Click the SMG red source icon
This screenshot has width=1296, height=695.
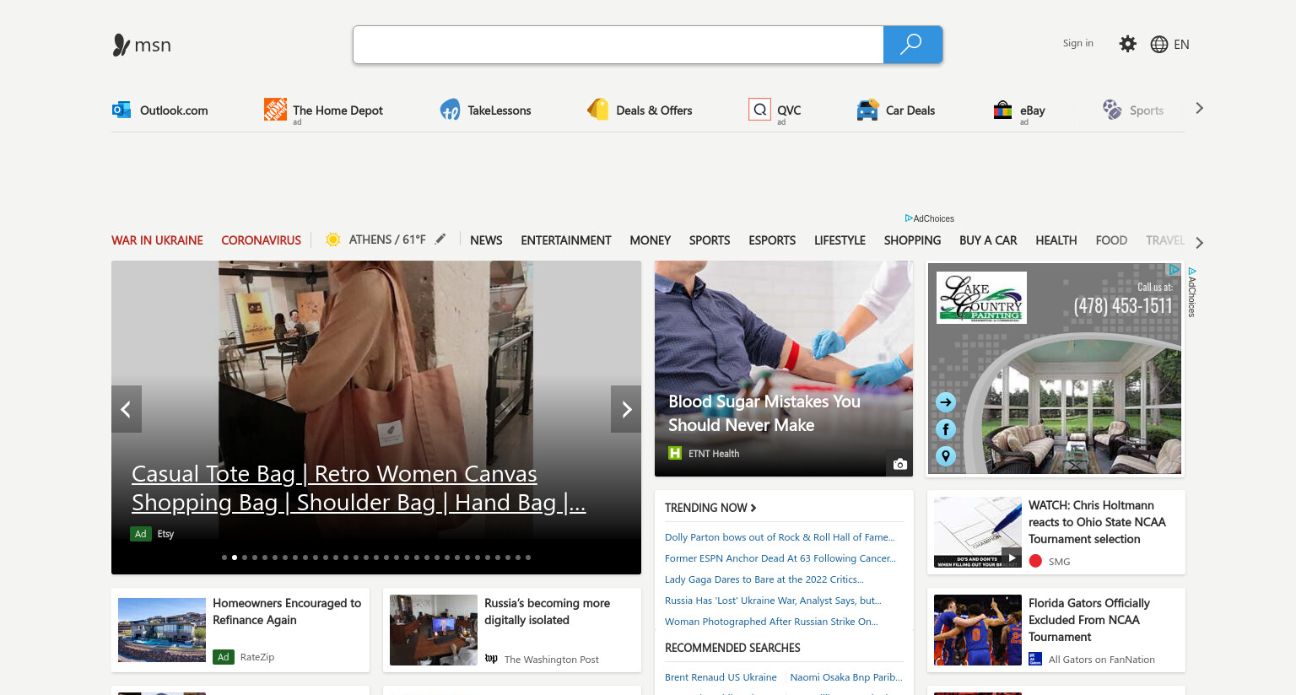1035,561
